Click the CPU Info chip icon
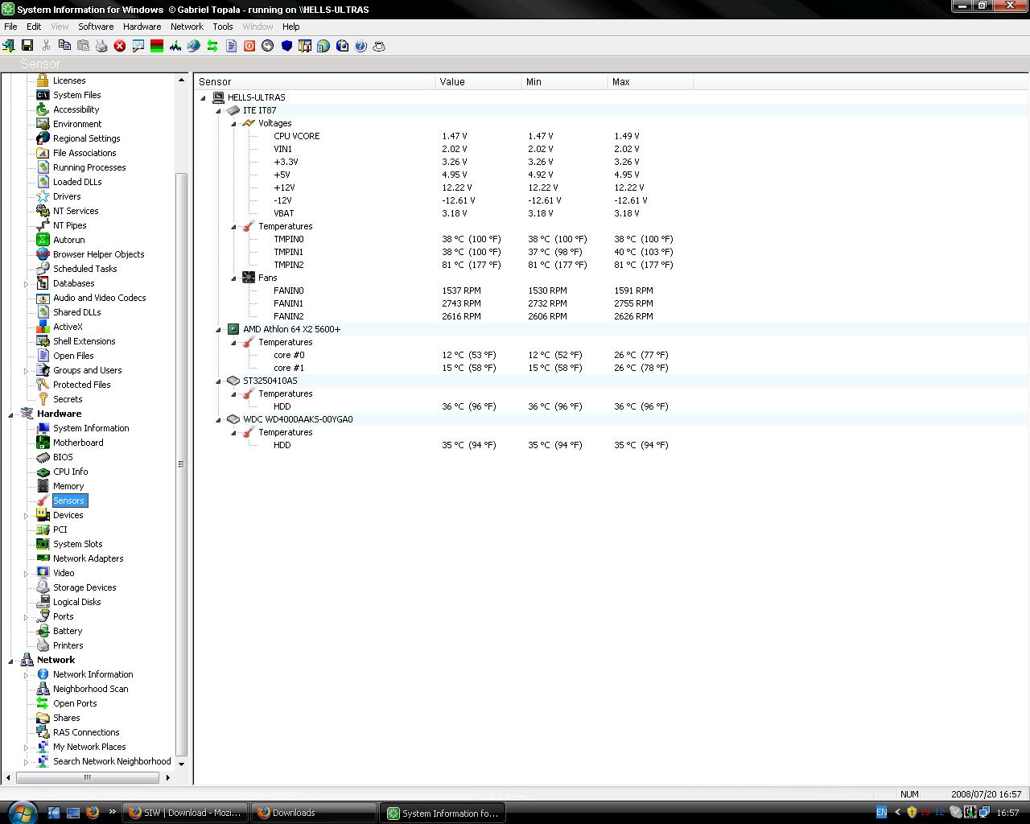The image size is (1030, 824). pos(43,472)
